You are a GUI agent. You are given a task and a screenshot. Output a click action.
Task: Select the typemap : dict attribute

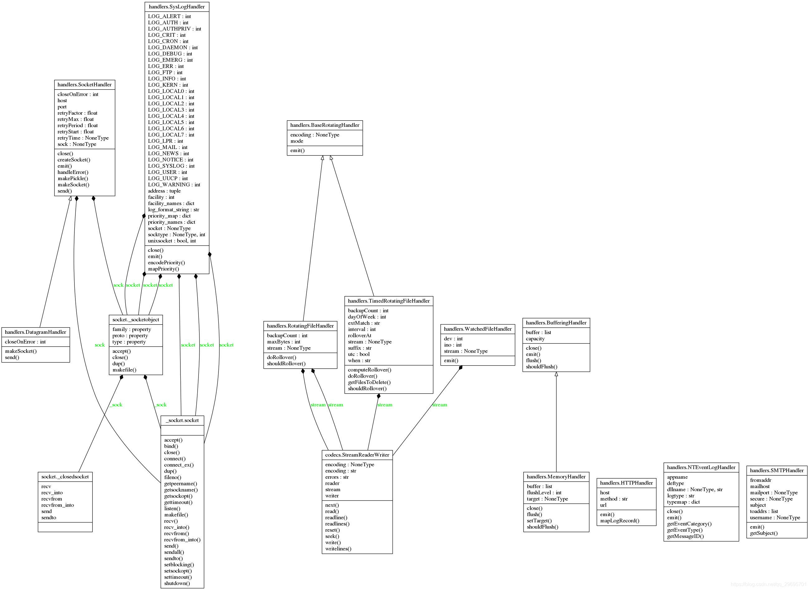(684, 502)
